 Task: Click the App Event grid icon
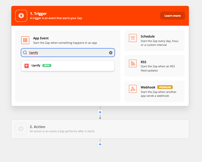(x=25, y=40)
